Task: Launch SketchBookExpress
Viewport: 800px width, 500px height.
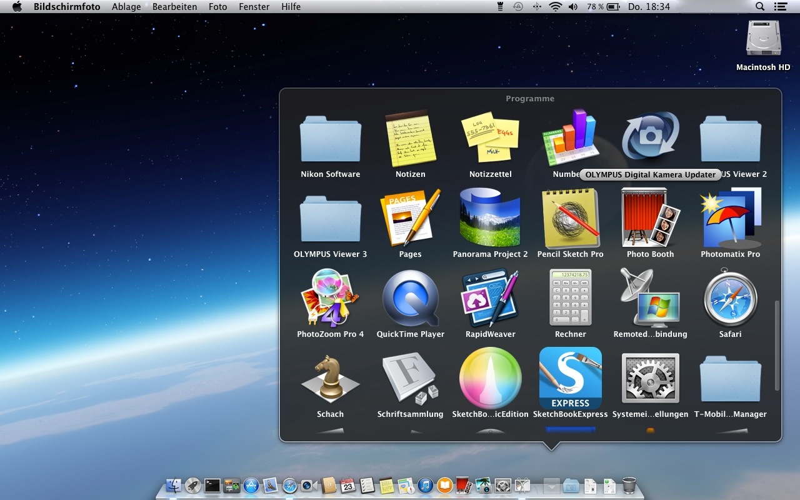Action: [571, 378]
